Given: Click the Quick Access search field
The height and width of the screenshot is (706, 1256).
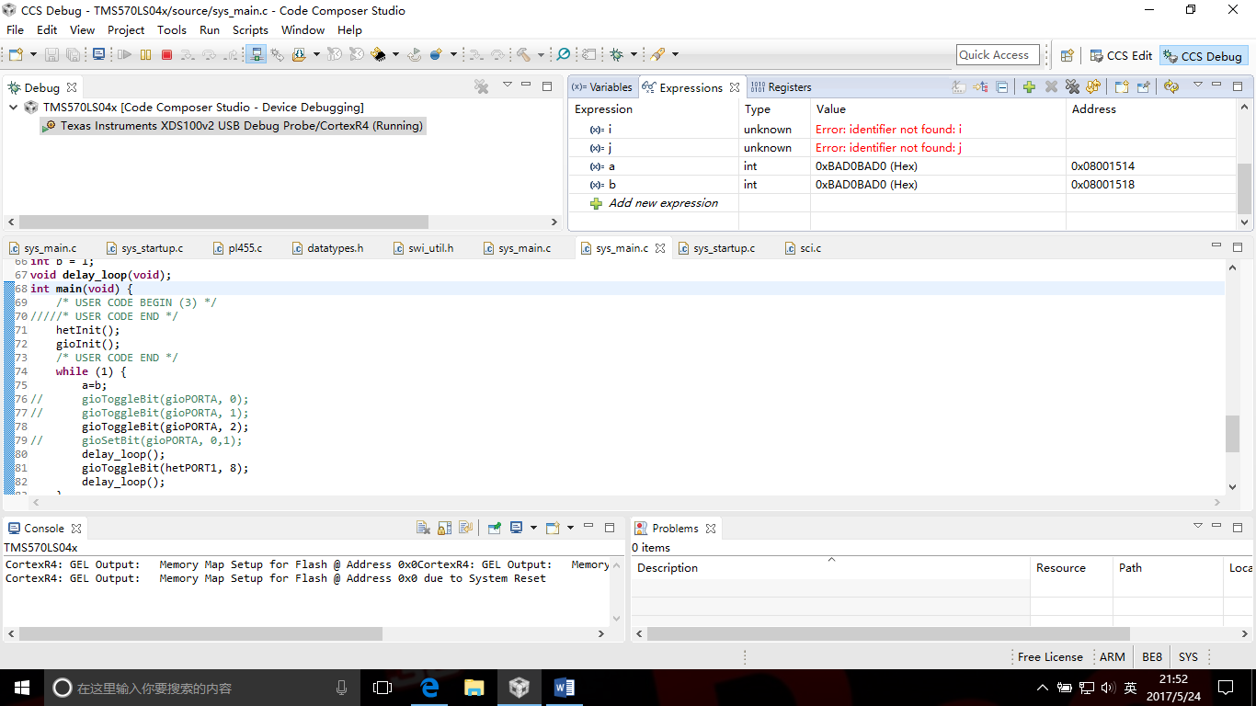Looking at the screenshot, I should pyautogui.click(x=998, y=55).
